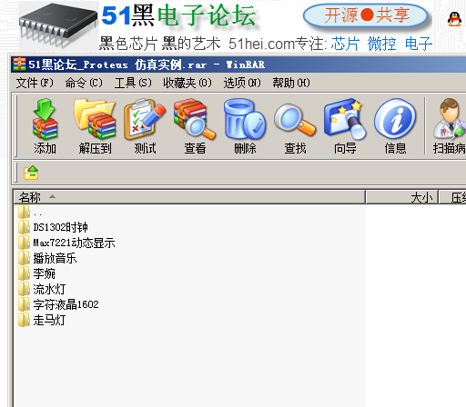Select folder icon of 走马灯
The width and height of the screenshot is (466, 407).
24,320
